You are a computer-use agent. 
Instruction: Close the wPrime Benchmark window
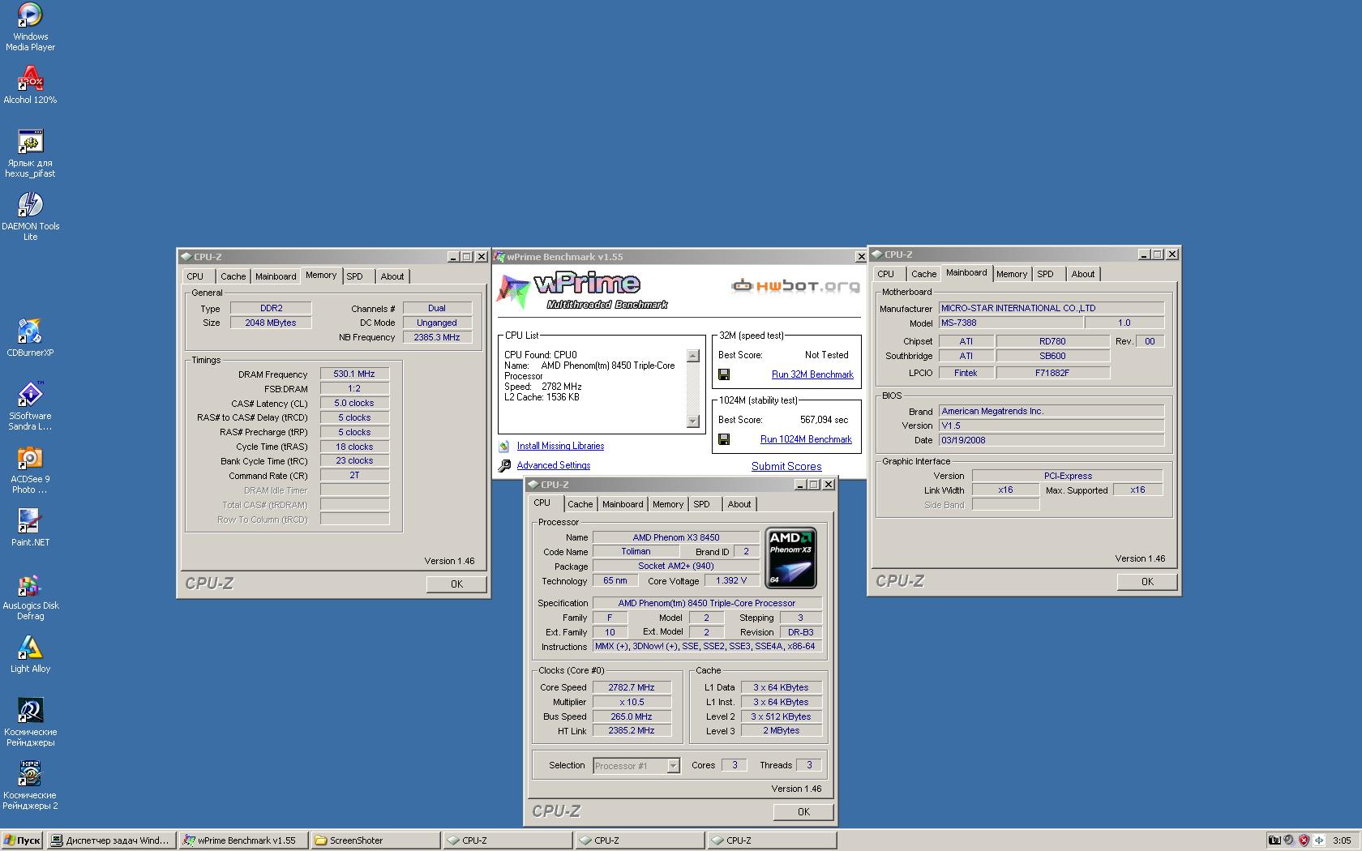(861, 257)
